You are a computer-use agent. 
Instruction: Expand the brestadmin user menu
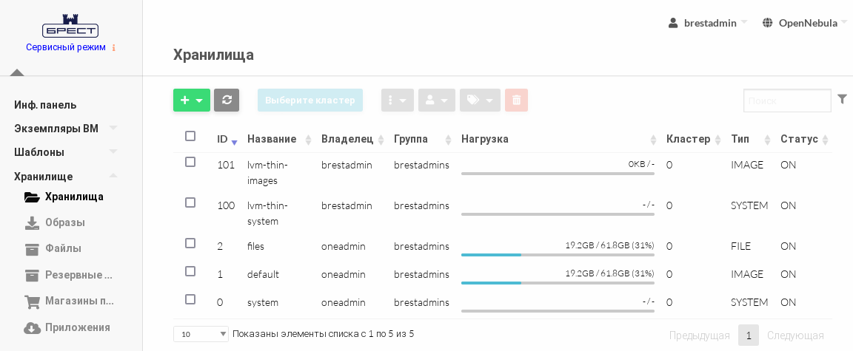click(709, 23)
